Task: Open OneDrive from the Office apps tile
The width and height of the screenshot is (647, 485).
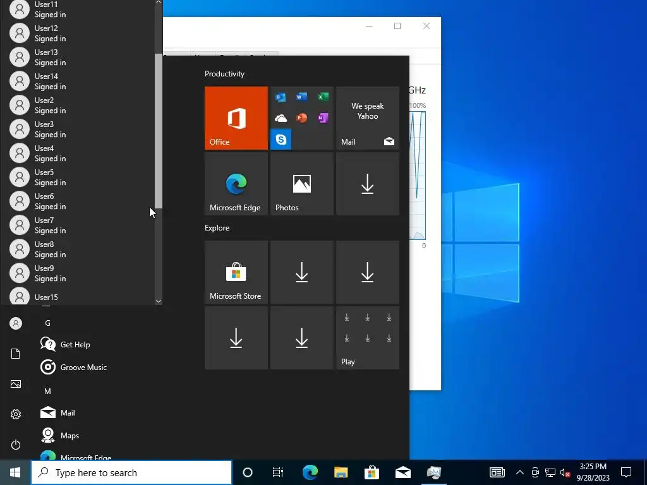Action: 281,118
